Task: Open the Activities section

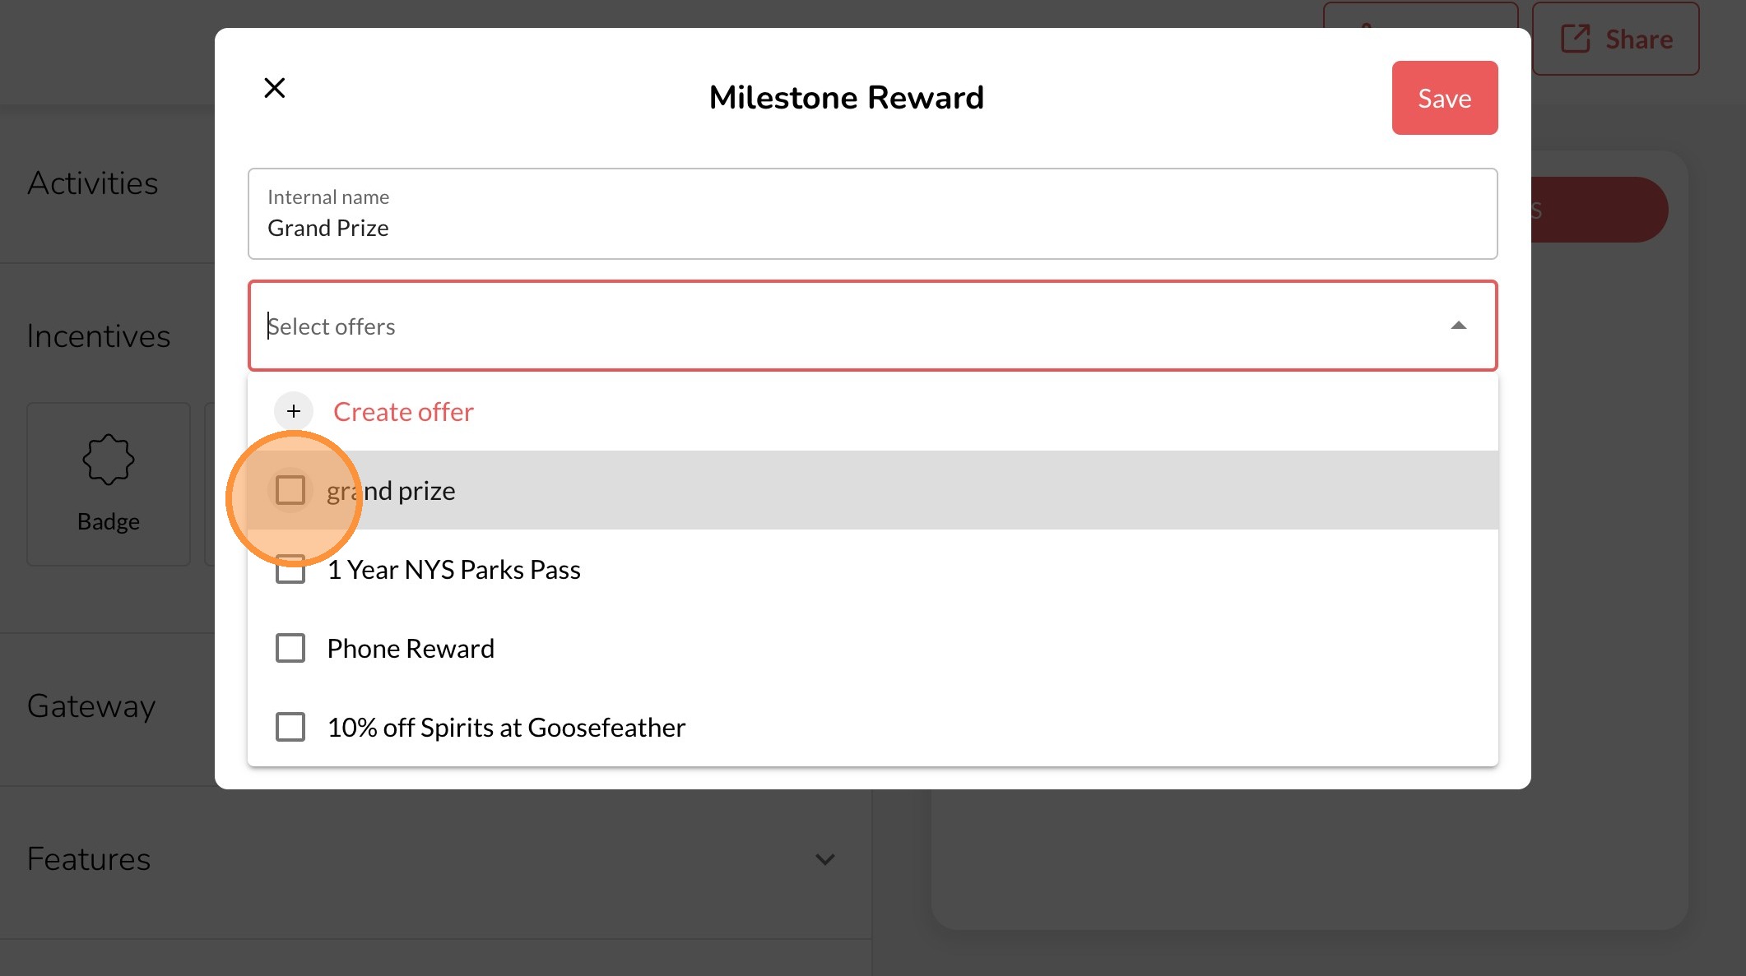Action: 93,183
